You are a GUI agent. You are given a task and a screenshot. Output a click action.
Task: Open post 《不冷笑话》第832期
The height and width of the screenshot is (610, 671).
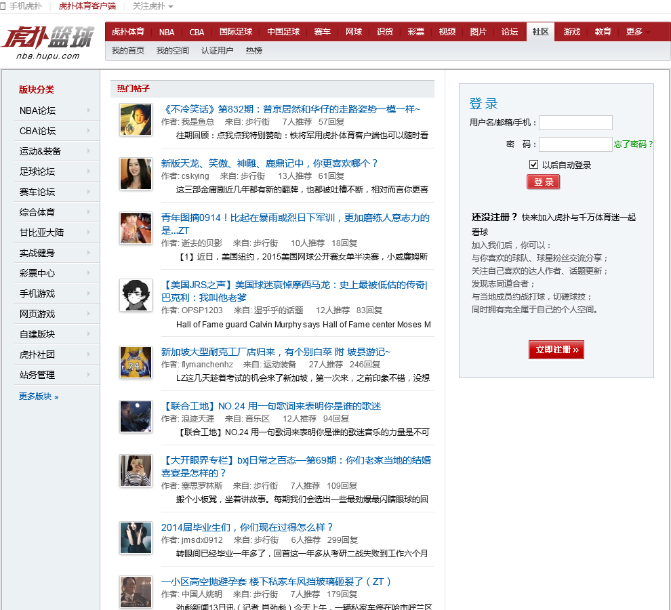pyautogui.click(x=291, y=109)
